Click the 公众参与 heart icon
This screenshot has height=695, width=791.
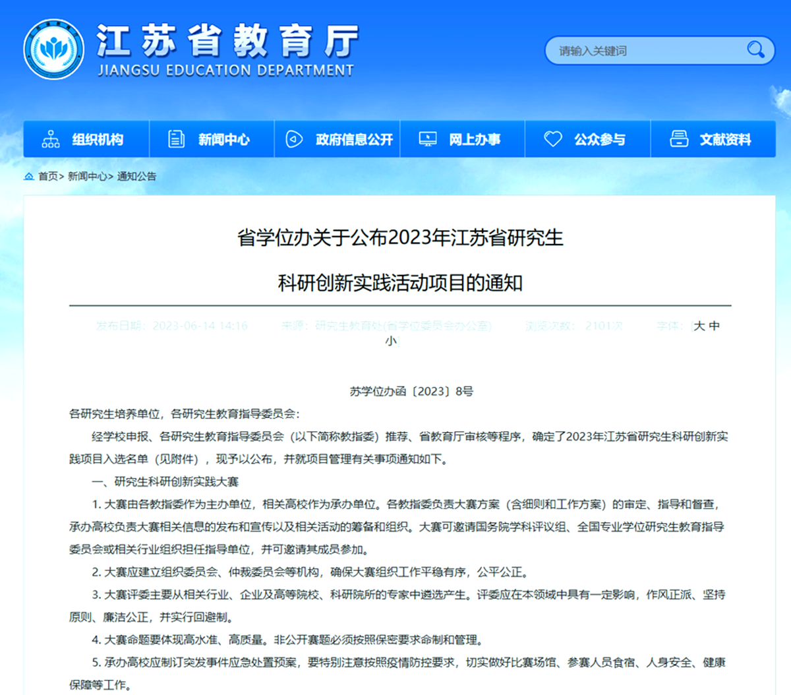point(552,139)
